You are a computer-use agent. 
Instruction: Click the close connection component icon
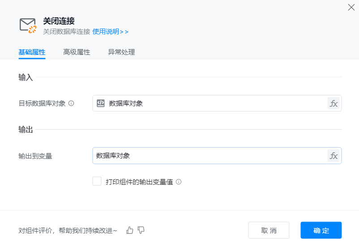[x=28, y=25]
